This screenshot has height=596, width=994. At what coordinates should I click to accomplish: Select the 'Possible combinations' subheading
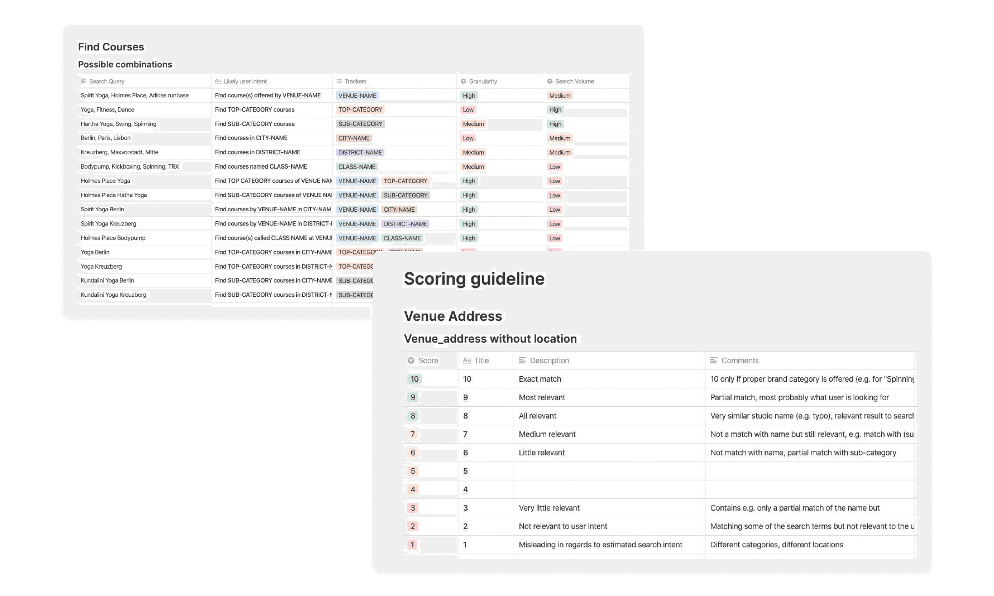(x=125, y=64)
